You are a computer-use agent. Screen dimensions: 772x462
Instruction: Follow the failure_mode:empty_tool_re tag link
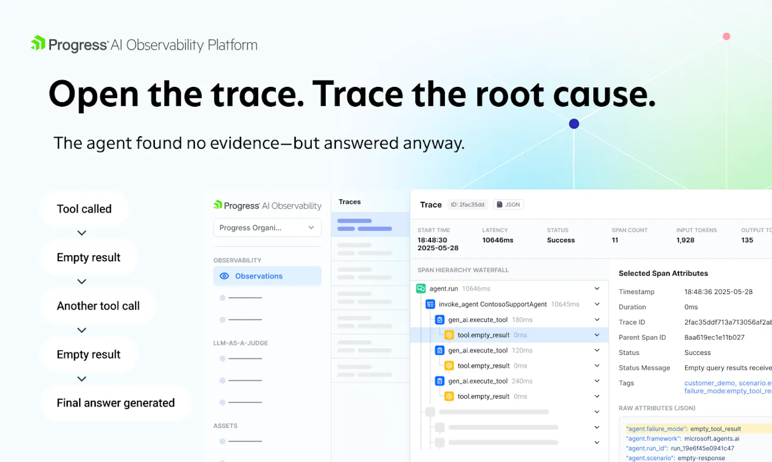(x=728, y=391)
